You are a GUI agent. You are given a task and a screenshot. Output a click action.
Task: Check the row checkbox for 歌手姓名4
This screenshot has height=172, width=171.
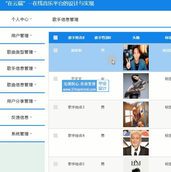56,136
